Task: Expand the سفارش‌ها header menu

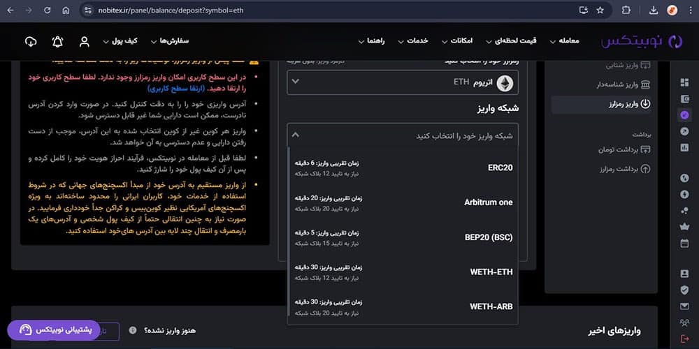Action: pos(169,41)
